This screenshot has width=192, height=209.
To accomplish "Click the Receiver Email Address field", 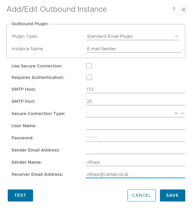I will click(135, 174).
